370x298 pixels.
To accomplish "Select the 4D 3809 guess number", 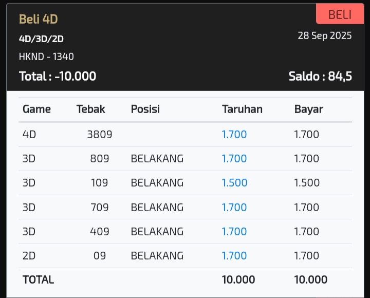I will 100,134.
